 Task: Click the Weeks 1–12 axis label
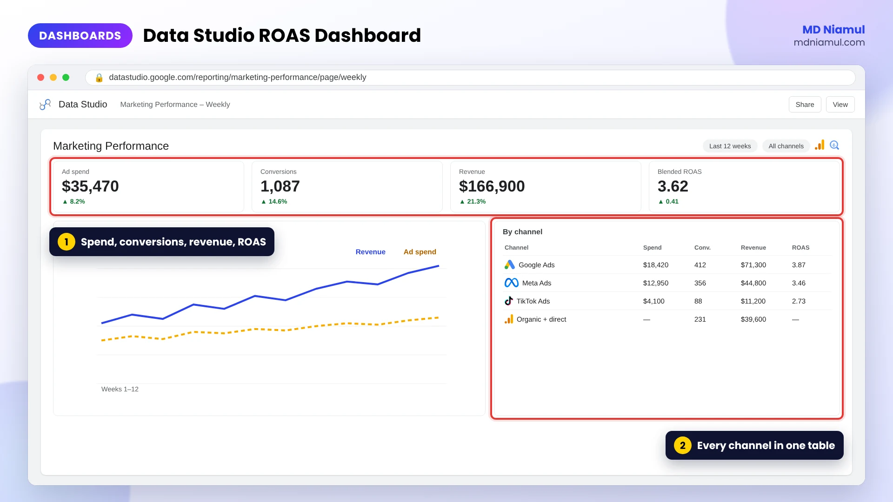(120, 389)
